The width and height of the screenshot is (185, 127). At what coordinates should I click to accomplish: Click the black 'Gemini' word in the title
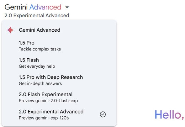tap(16, 7)
